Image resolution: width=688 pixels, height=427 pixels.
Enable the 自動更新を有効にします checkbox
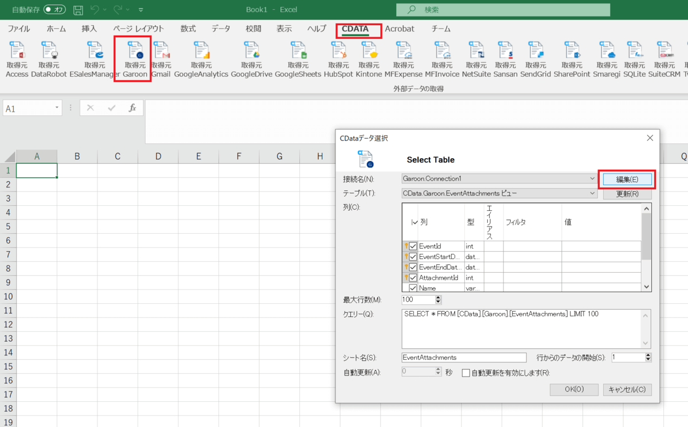point(466,373)
